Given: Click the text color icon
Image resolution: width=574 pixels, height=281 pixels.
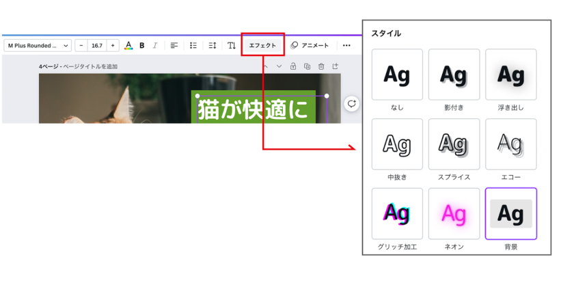Looking at the screenshot, I should (x=128, y=46).
